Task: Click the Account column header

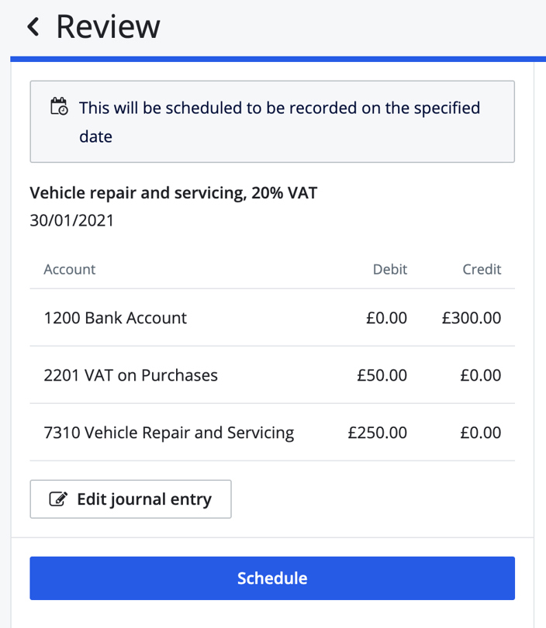Action: (69, 269)
